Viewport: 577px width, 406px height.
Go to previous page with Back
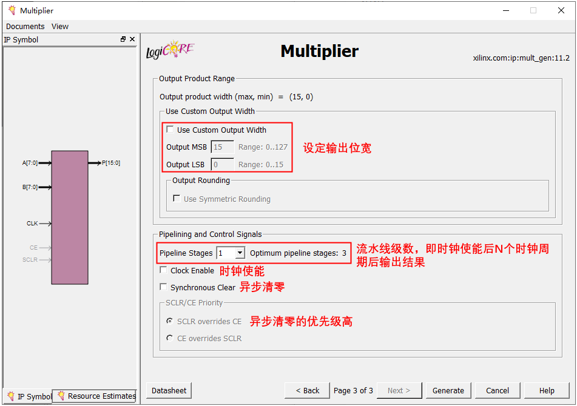(307, 391)
